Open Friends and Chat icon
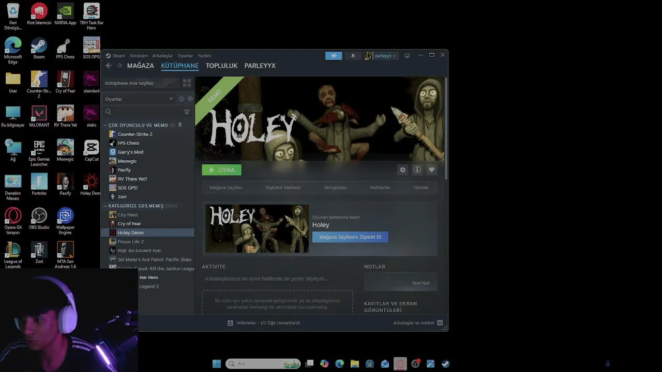The image size is (662, 372). [440, 323]
